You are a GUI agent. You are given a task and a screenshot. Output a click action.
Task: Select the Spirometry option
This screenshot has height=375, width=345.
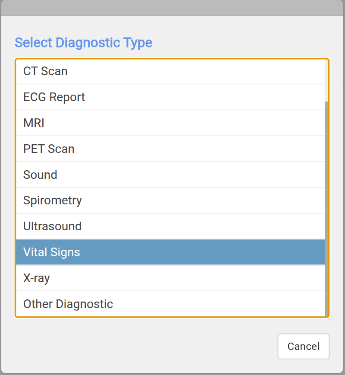coord(52,200)
